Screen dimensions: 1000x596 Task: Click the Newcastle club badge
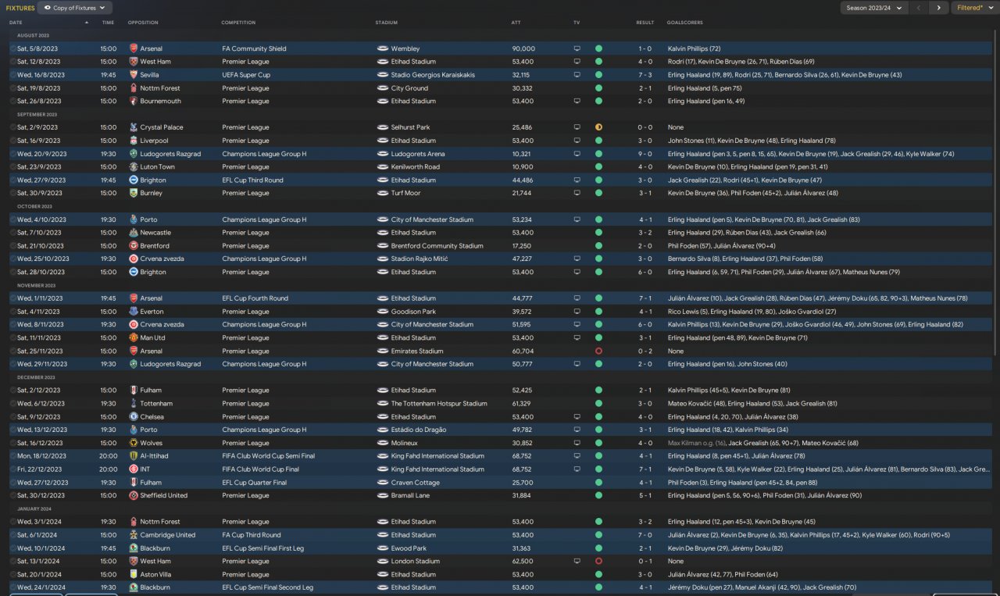[134, 233]
